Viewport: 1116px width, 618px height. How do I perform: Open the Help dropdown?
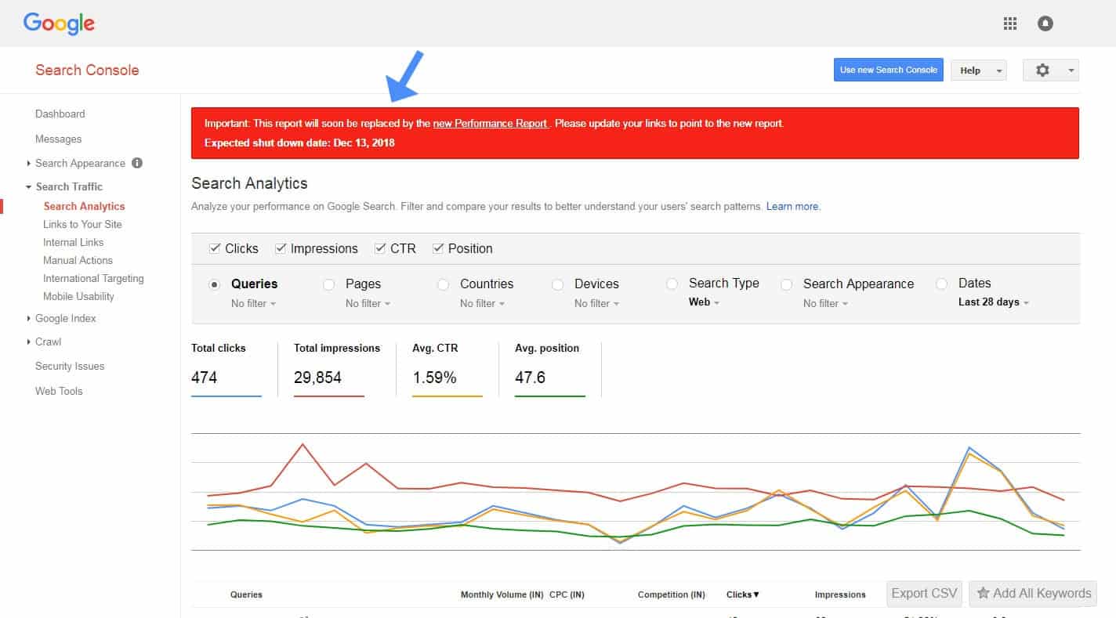(x=979, y=70)
